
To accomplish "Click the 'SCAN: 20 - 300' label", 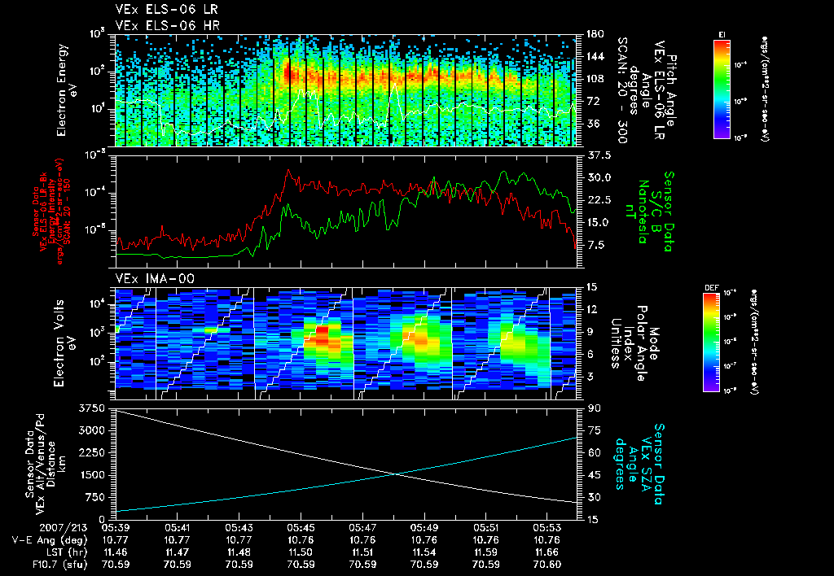I will (622, 90).
